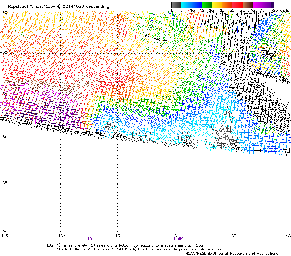
Task: Click the green 15-20 knots legend swatch
Action: [207, 5]
